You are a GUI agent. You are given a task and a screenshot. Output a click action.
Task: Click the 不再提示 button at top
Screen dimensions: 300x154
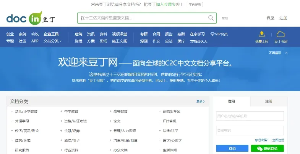click(x=195, y=5)
